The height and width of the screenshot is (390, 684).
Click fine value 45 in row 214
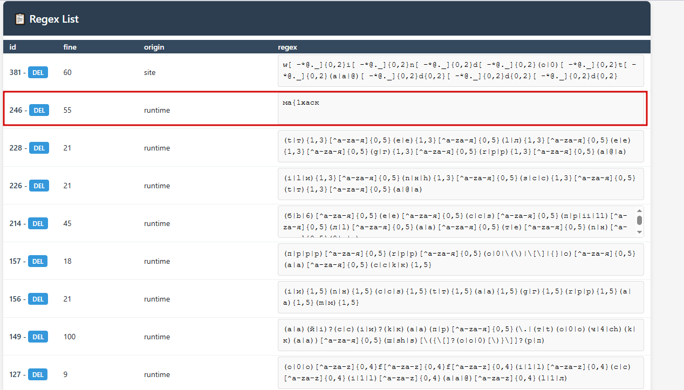67,223
